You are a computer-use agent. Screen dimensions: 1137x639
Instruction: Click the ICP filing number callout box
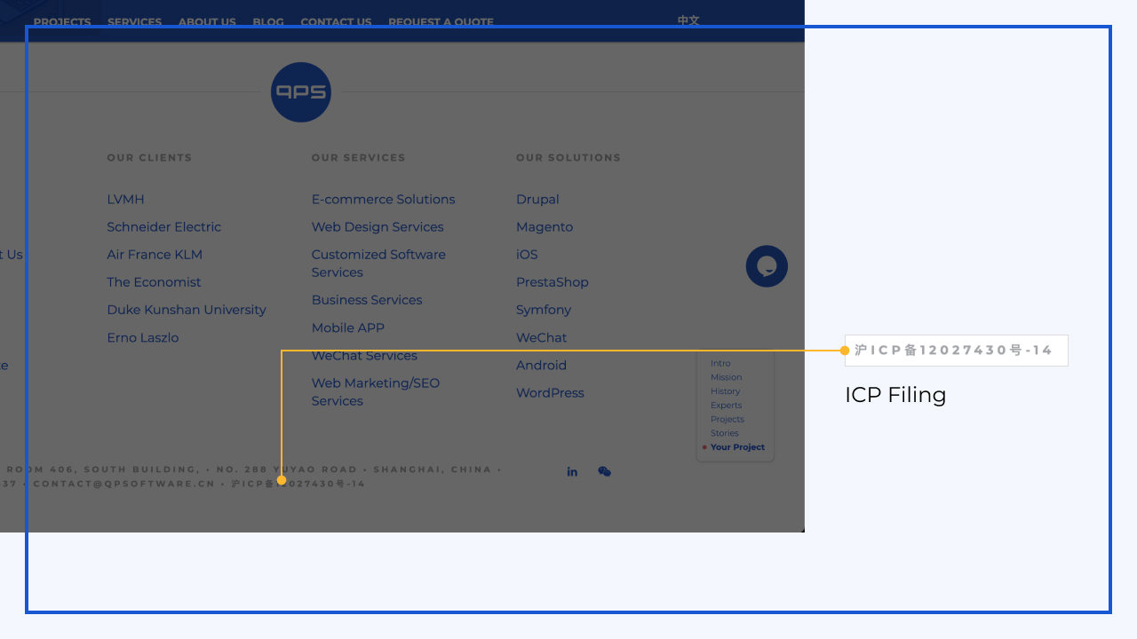click(956, 351)
